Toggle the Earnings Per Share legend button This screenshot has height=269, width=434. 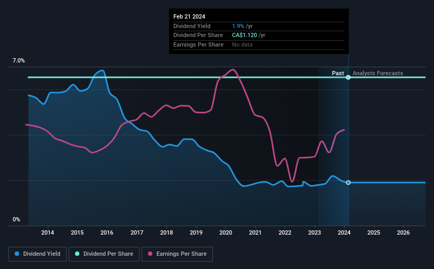(x=177, y=254)
